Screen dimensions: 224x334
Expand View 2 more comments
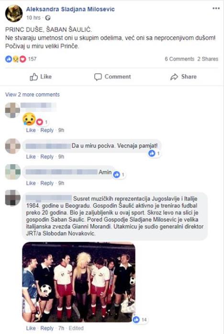coord(33,95)
